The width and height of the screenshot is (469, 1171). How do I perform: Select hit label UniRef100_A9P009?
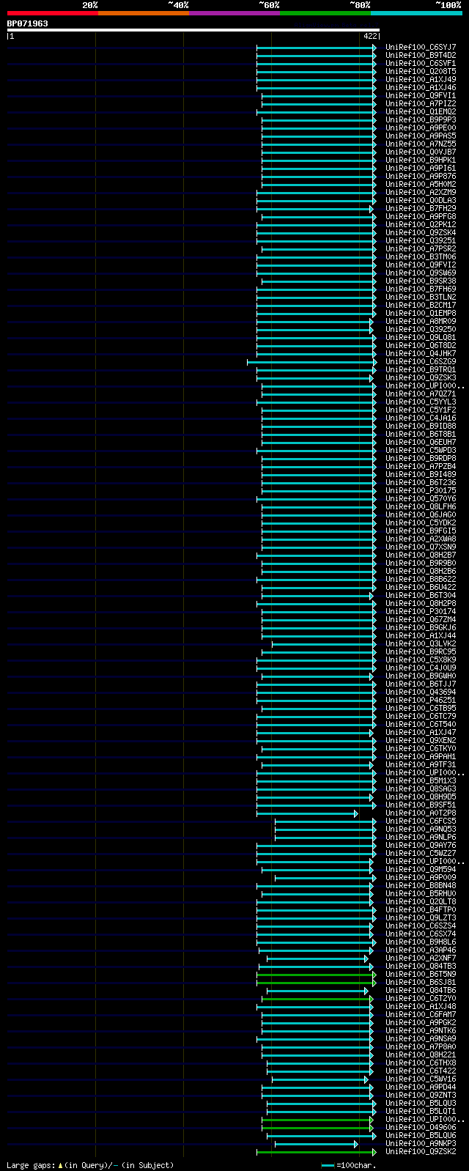click(421, 877)
